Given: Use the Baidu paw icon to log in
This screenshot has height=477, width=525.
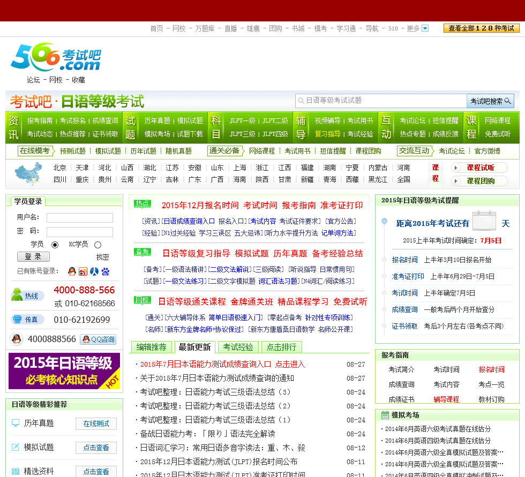Looking at the screenshot, I should [x=106, y=271].
